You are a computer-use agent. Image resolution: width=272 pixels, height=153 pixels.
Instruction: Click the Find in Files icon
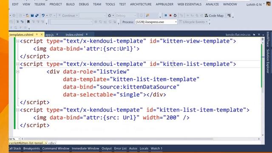147,16
